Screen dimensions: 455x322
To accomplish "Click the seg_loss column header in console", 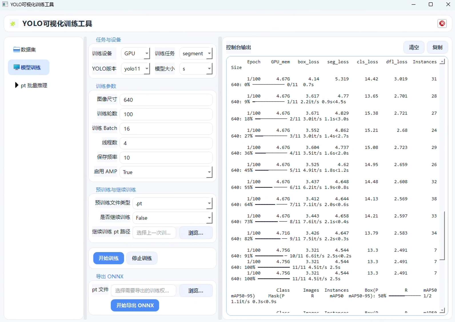I will (338, 62).
